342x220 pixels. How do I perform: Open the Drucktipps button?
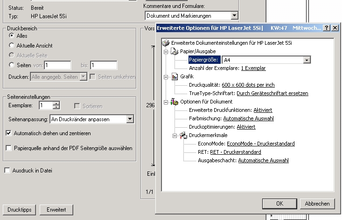[20, 210]
